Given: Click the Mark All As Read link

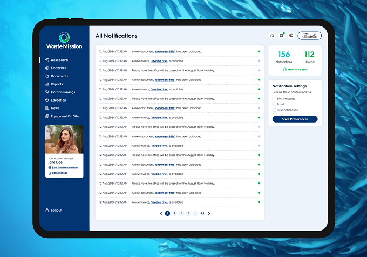Looking at the screenshot, I should click(x=295, y=70).
